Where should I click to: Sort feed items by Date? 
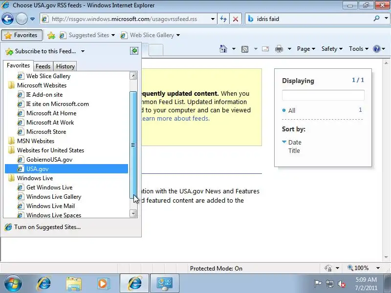point(295,142)
